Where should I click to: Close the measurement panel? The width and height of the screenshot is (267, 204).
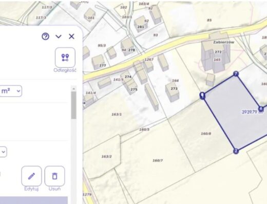[x=71, y=36]
